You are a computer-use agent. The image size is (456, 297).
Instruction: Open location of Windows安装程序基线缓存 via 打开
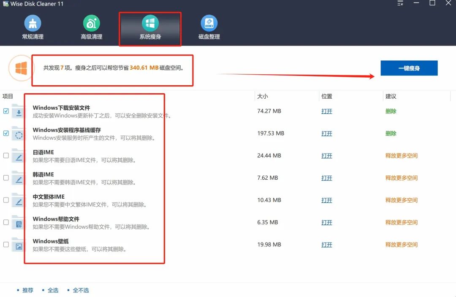[326, 133]
